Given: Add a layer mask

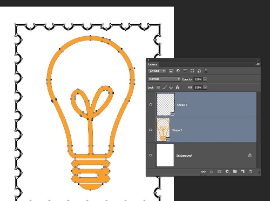Looking at the screenshot, I should (219, 172).
